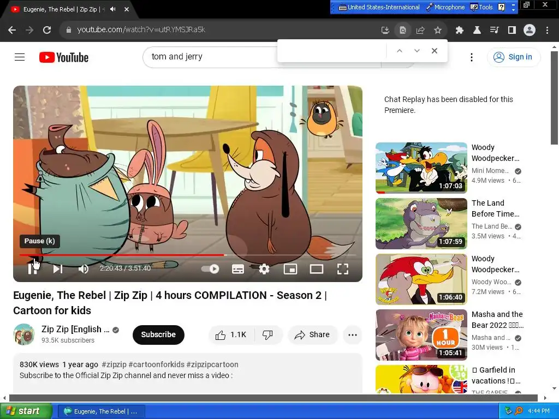Viewport: 559px width, 419px height.
Task: Open the video settings gear
Action: tap(264, 269)
